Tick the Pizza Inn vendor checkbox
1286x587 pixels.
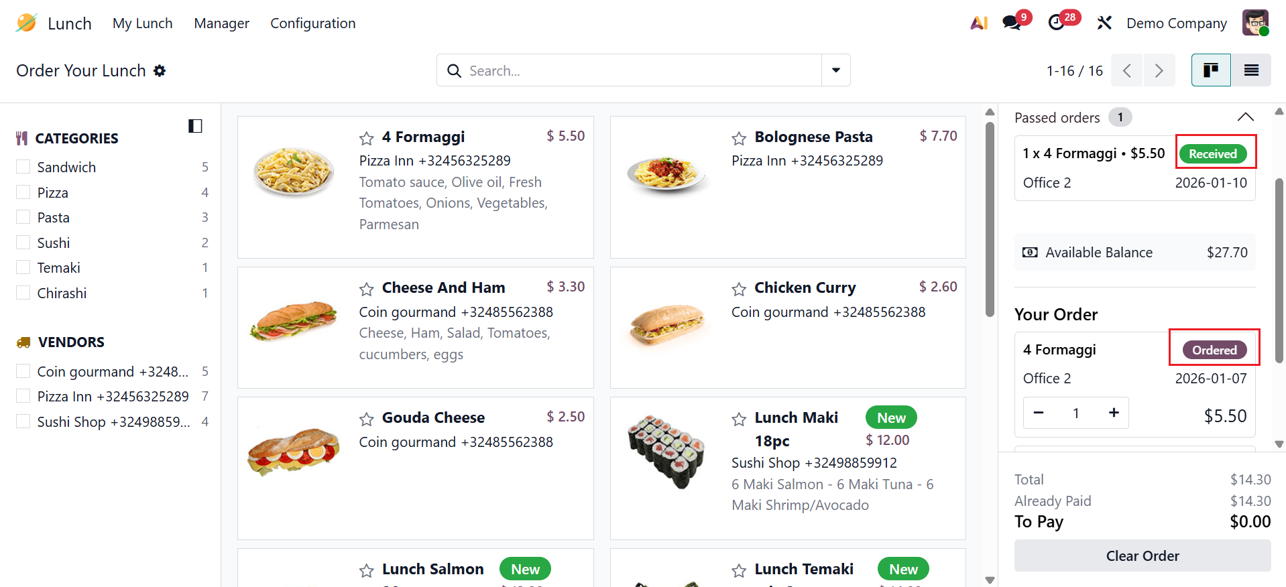point(23,396)
